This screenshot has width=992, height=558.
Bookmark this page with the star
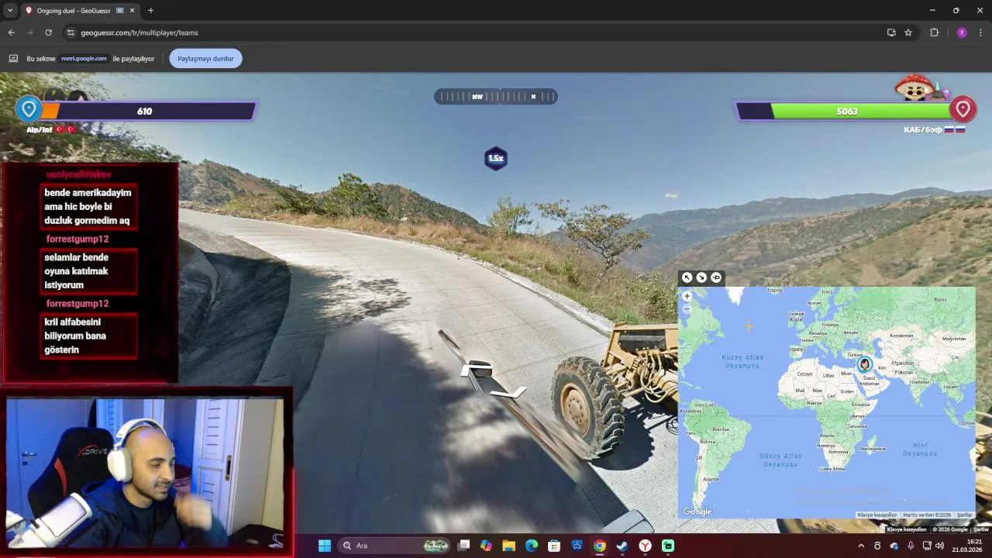[908, 33]
